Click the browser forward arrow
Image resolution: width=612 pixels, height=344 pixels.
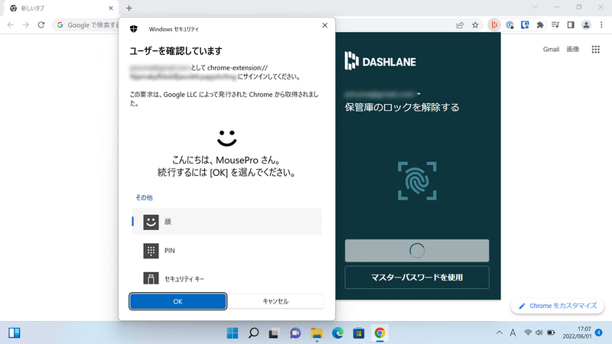(26, 25)
